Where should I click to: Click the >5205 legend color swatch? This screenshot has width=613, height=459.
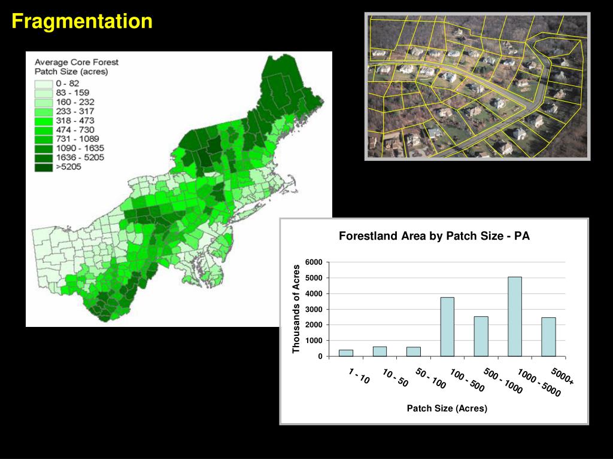click(x=43, y=167)
